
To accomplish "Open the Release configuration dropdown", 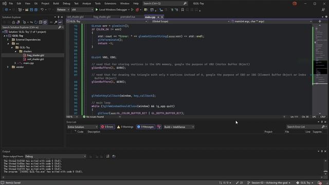I will 63,10.
